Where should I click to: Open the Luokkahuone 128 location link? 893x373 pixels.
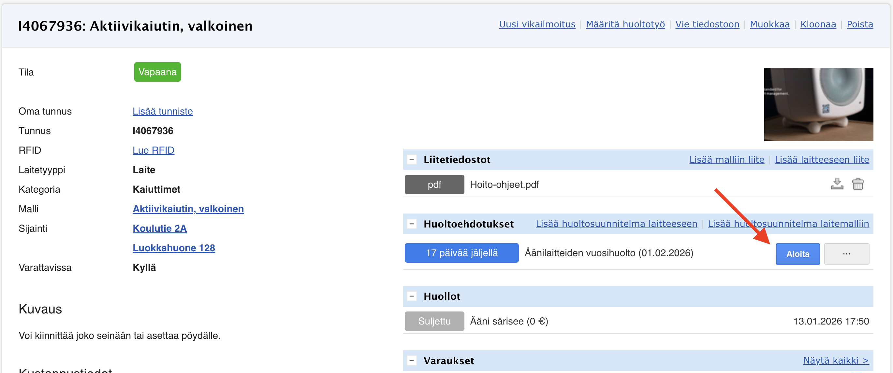point(174,248)
